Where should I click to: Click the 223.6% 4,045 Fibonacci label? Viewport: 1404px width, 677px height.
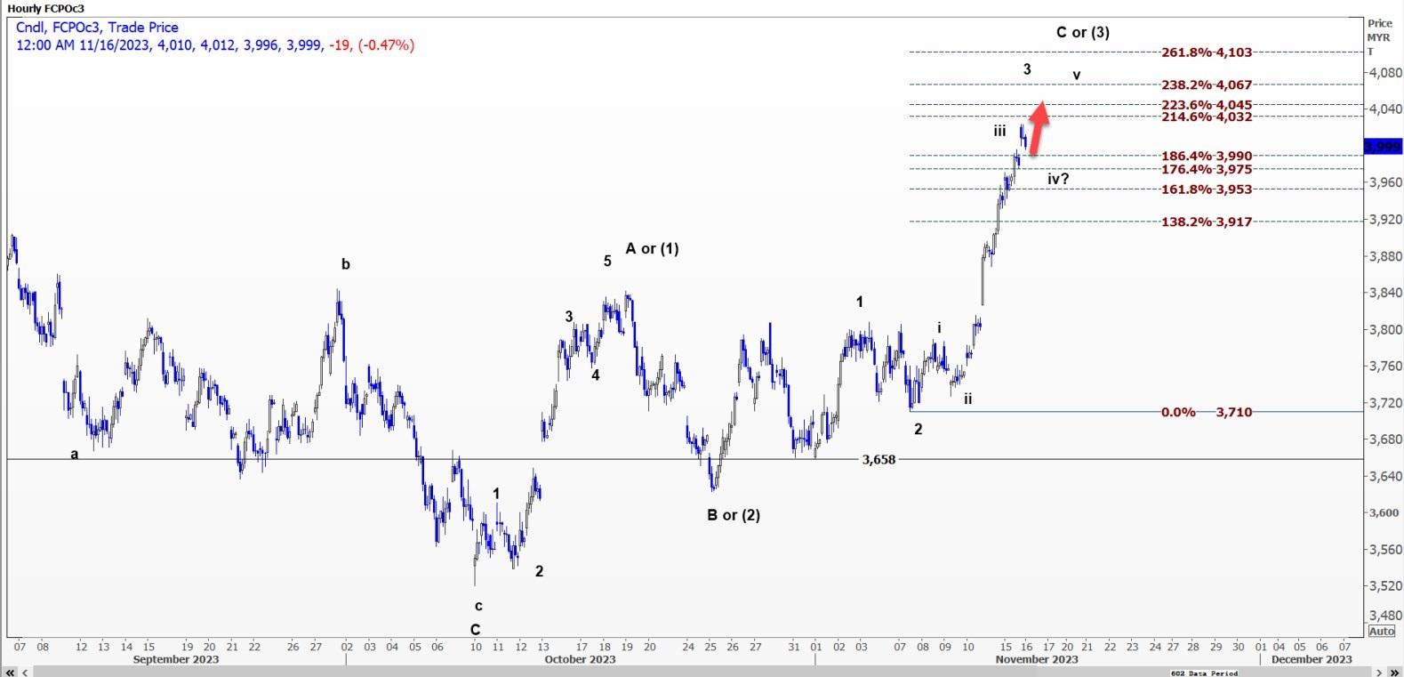pos(1207,105)
